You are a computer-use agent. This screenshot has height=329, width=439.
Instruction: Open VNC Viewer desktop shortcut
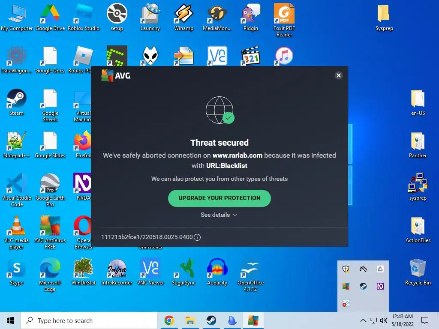click(150, 272)
